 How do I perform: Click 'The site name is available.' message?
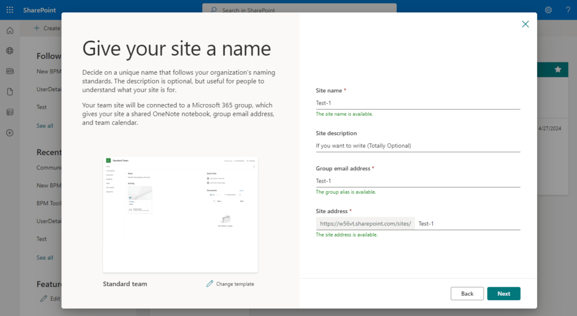[x=344, y=114]
